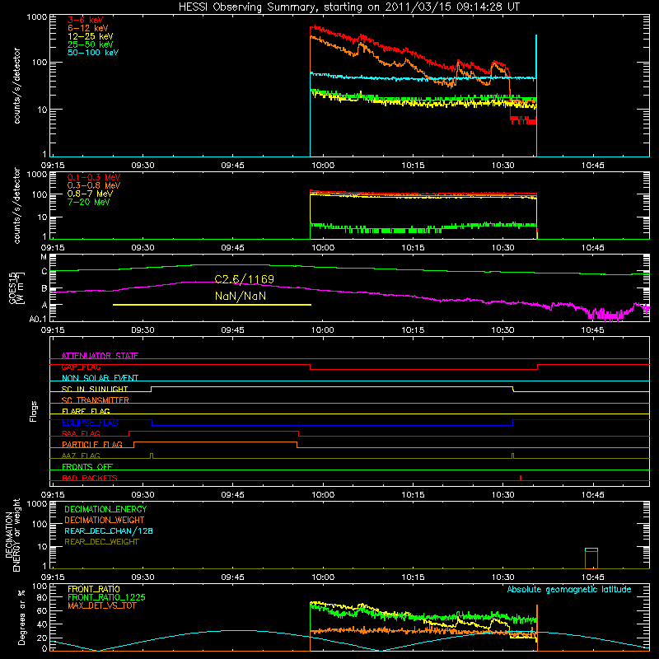This screenshot has width=659, height=659.
Task: Click the 12-25 keV legend label
Action: pos(91,36)
